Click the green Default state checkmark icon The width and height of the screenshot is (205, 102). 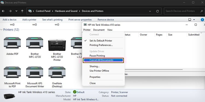(x=75, y=92)
